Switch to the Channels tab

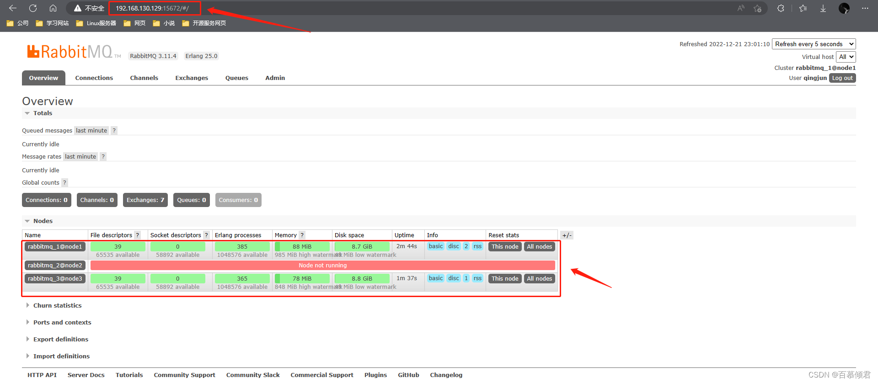[x=144, y=78]
